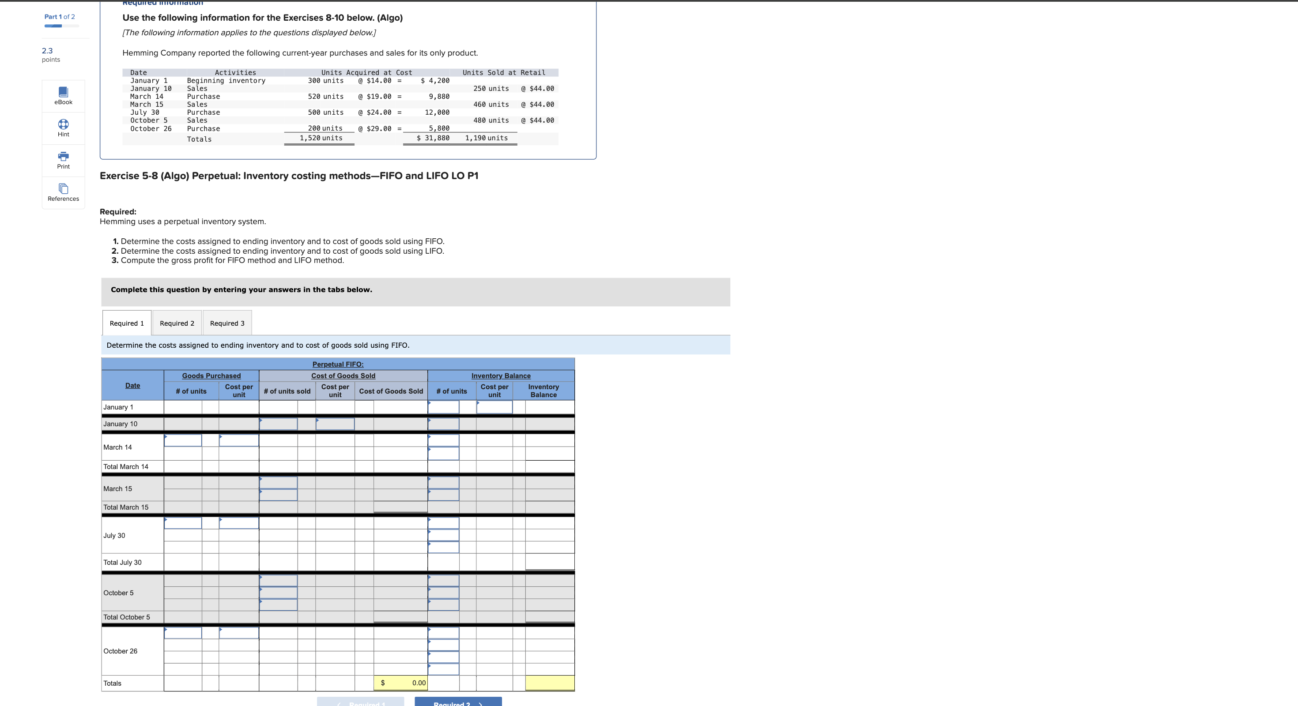Switch to the Required 2 tab

177,323
